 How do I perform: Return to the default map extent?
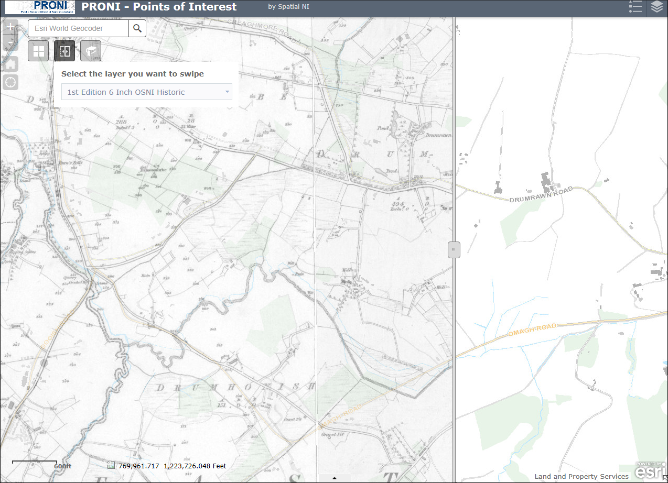pos(10,64)
